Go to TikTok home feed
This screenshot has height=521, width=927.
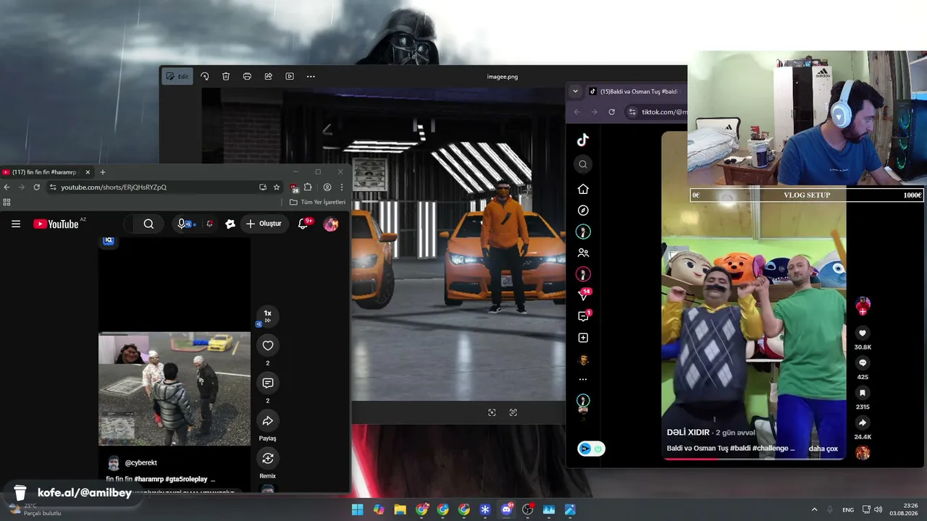(583, 189)
